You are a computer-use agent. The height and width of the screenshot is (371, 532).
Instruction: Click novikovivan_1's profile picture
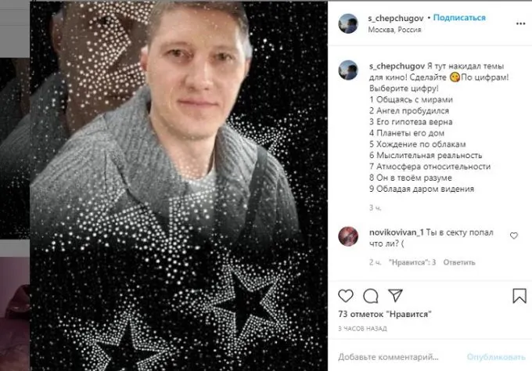(x=348, y=236)
